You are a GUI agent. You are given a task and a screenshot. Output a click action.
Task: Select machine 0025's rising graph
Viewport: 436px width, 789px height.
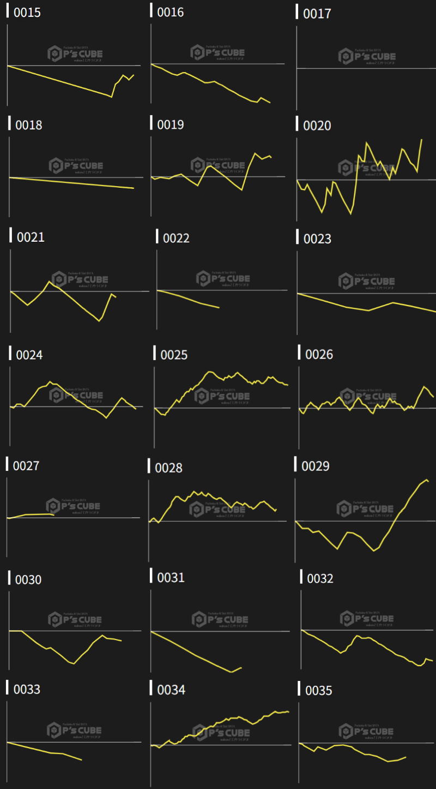tap(221, 405)
